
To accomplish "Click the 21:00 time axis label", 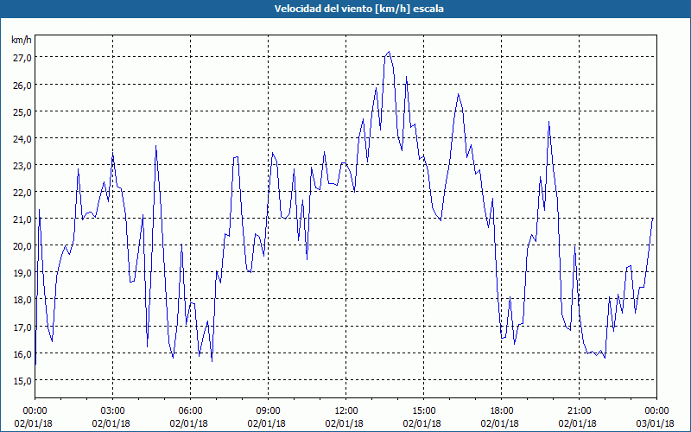I will coord(579,411).
